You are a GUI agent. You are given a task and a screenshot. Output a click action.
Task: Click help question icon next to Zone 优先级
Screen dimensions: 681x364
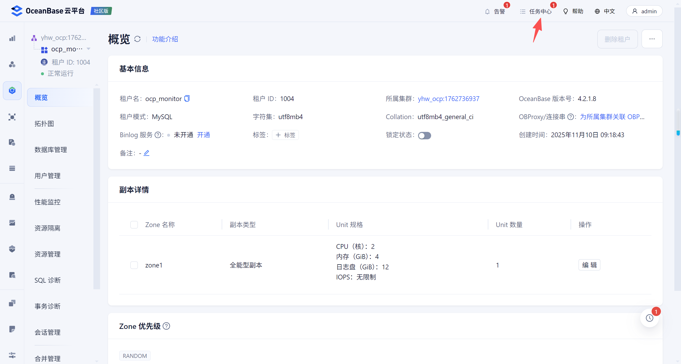pos(166,326)
